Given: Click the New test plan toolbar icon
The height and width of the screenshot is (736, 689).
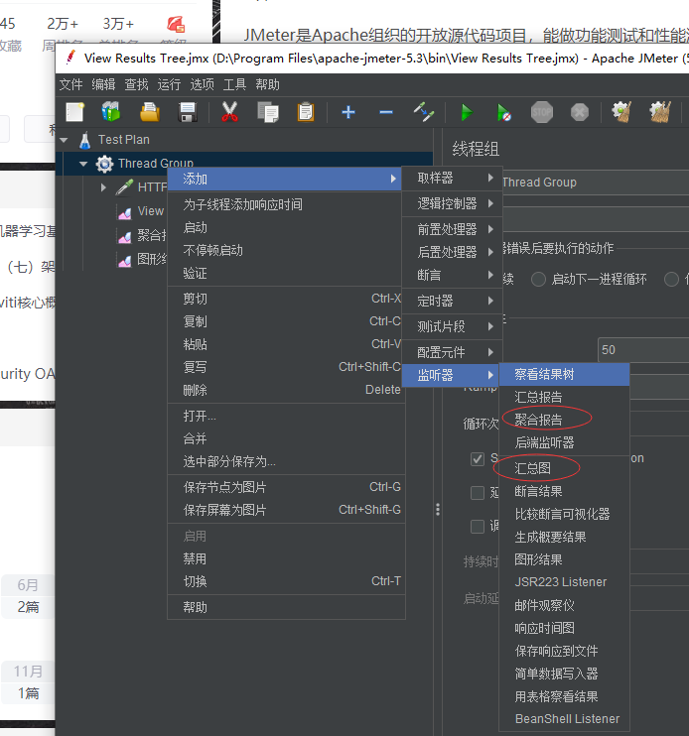Looking at the screenshot, I should [75, 113].
